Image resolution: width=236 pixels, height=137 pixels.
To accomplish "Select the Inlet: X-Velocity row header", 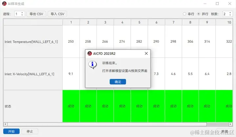I will (x=33, y=74).
